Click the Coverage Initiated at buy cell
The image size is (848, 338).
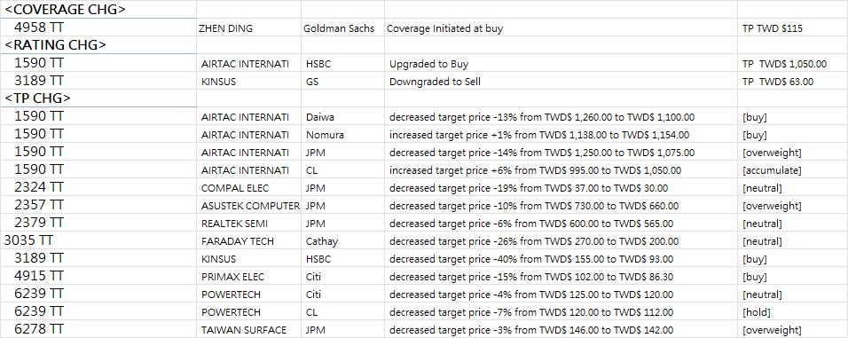pyautogui.click(x=561, y=28)
